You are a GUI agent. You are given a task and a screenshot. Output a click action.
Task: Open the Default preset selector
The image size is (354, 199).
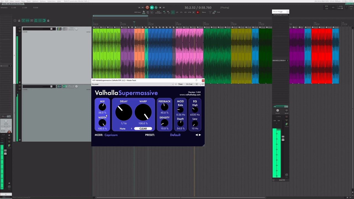point(175,135)
